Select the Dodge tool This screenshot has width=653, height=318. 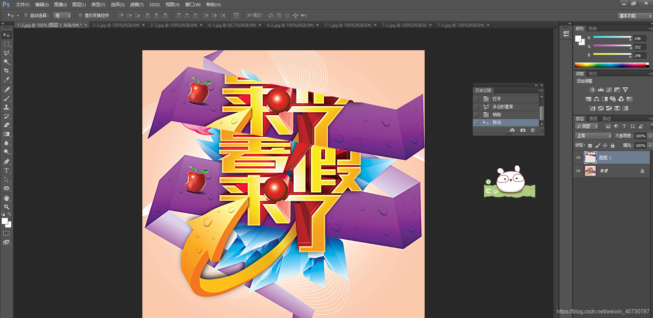tap(6, 152)
